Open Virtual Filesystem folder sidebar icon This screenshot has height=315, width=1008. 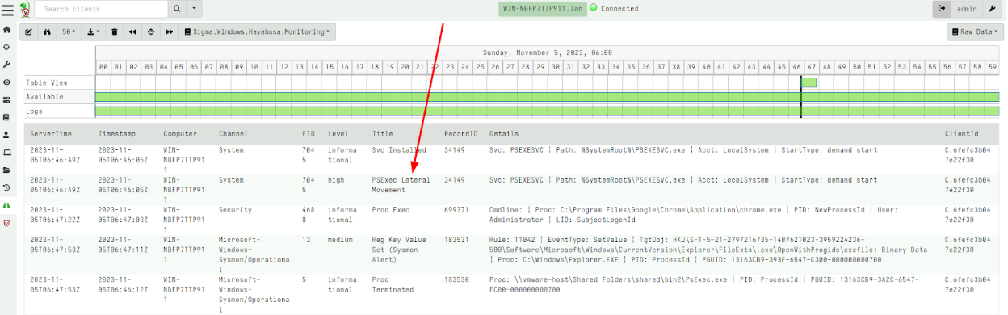[7, 170]
